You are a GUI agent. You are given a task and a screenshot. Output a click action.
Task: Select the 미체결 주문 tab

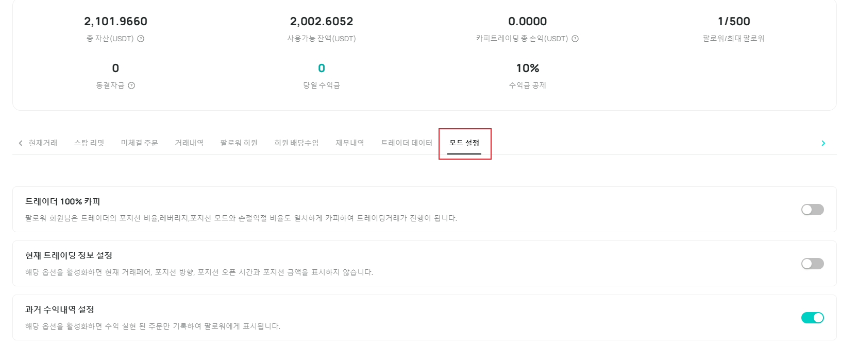(x=140, y=143)
